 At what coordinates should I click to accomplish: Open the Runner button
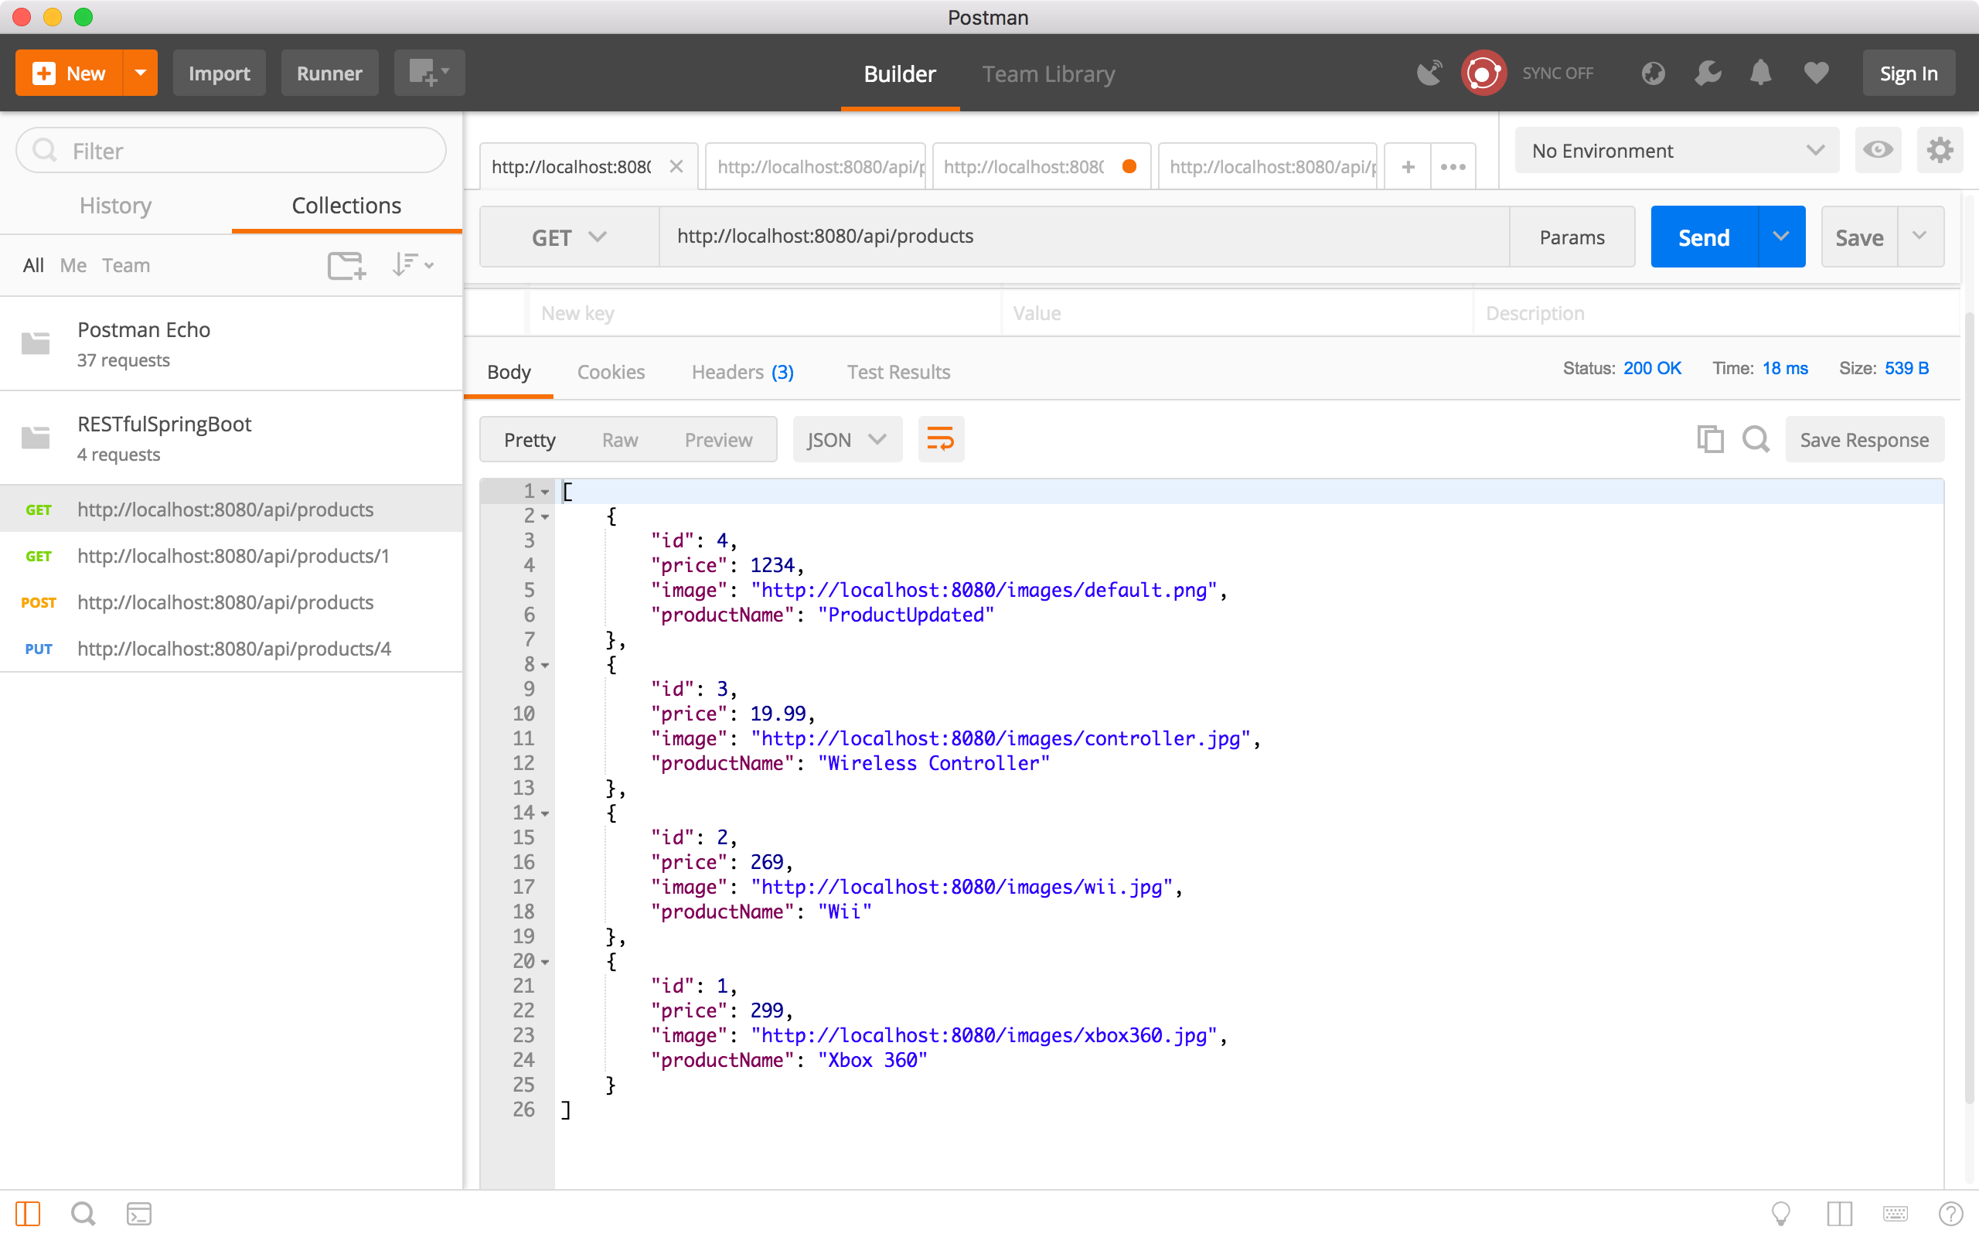click(329, 73)
